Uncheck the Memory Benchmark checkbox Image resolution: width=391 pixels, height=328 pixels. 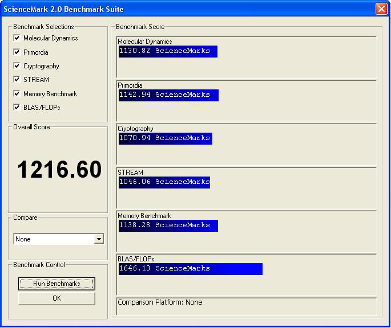(x=17, y=93)
